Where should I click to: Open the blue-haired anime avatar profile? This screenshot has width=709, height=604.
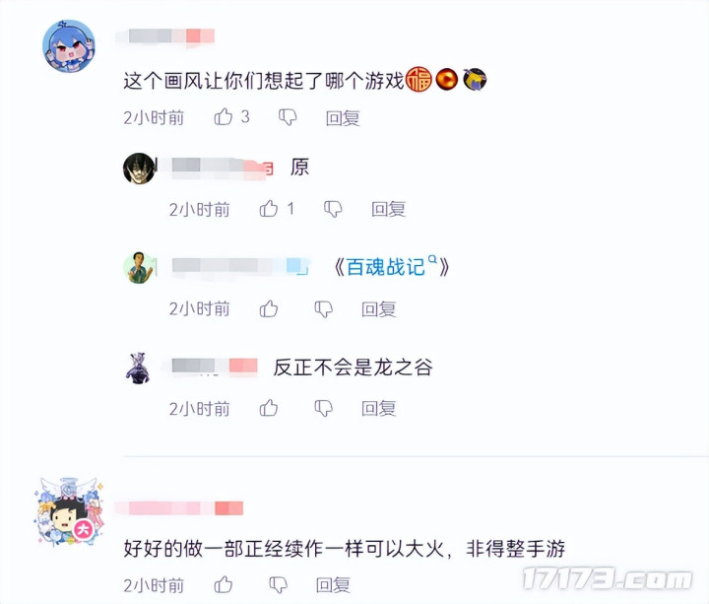69,45
